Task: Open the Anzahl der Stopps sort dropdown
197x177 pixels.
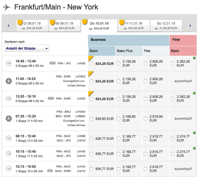Action: pos(27,48)
